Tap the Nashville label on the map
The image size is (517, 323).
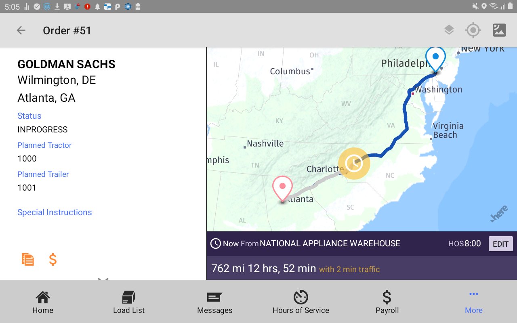265,143
